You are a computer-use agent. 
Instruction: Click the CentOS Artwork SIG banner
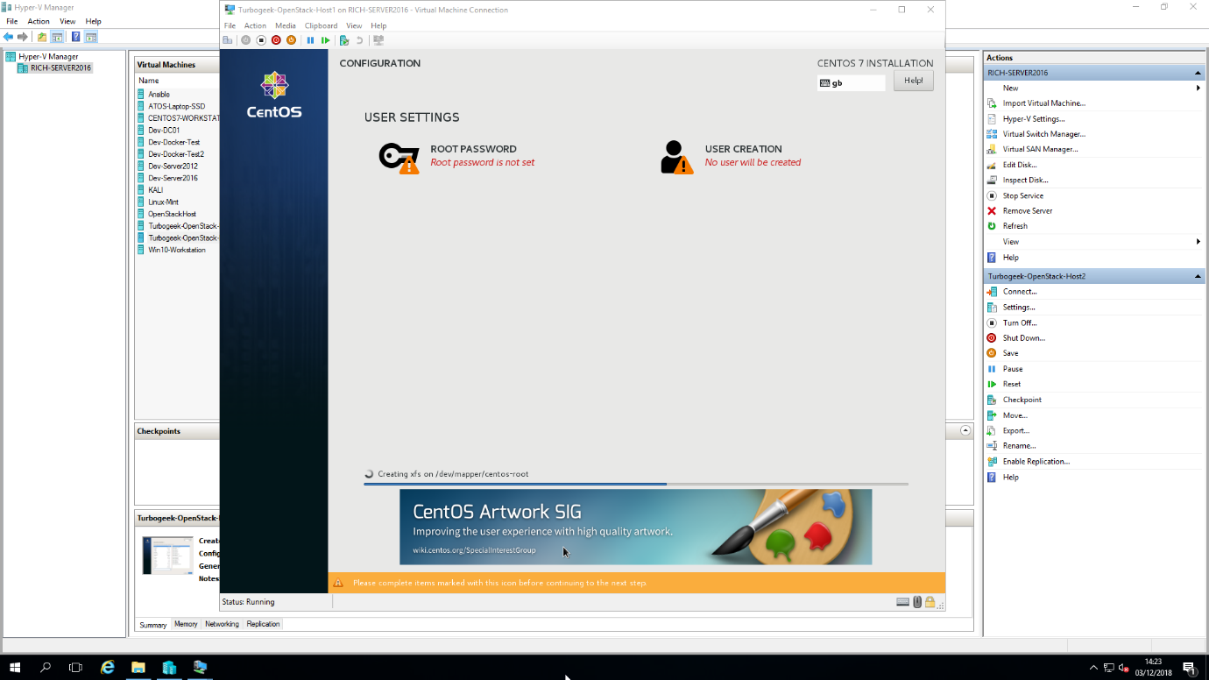636,527
